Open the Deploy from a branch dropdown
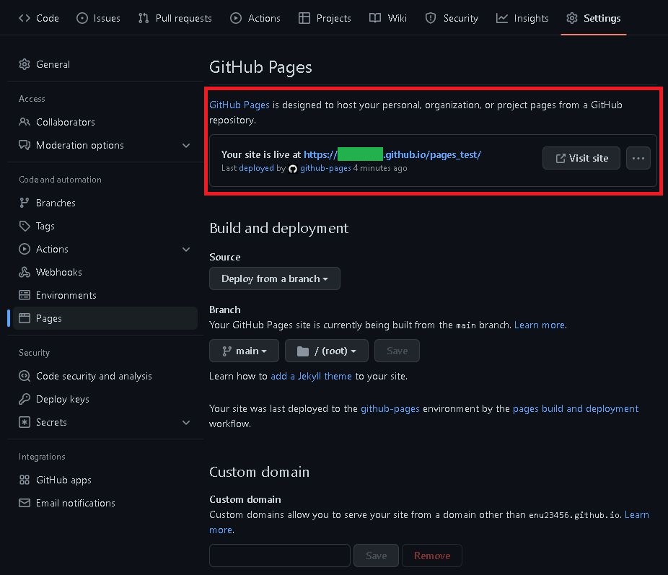Image resolution: width=668 pixels, height=575 pixels. pos(274,278)
